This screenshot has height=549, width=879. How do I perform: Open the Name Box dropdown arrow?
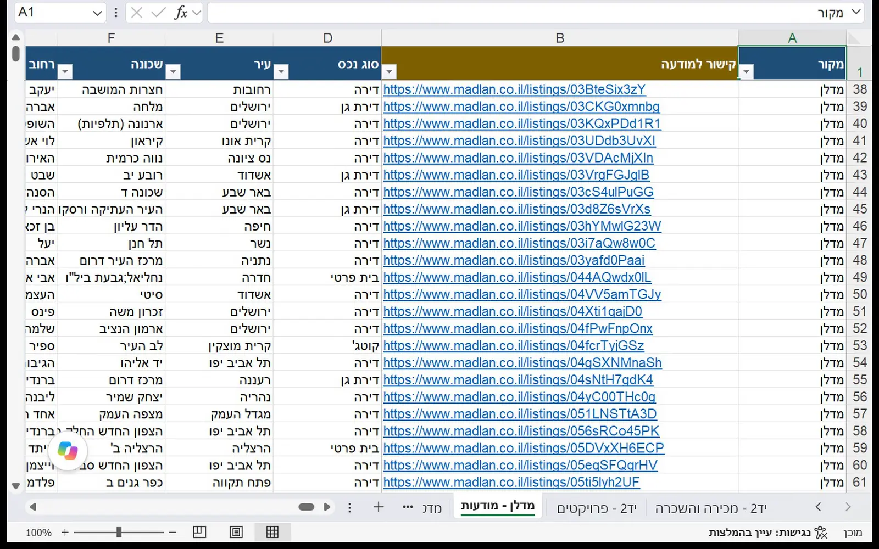pos(97,13)
